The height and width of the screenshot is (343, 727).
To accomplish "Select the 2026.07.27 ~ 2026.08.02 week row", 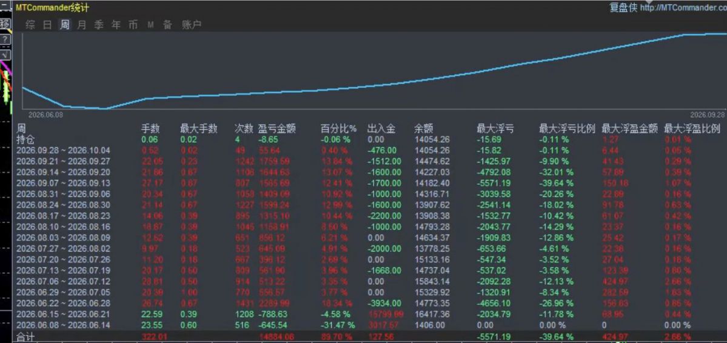I will pos(369,248).
